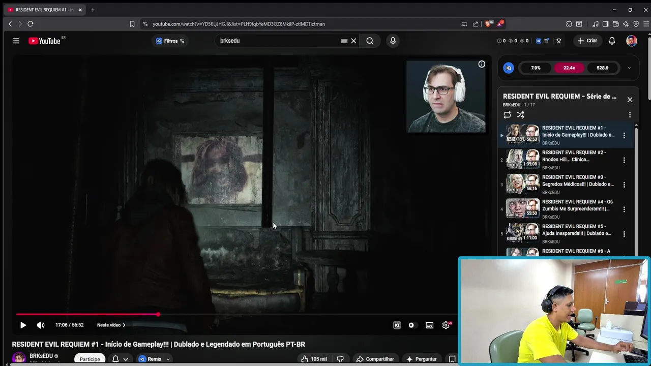Click the blue vidIQ logo in the score bar

click(509, 68)
